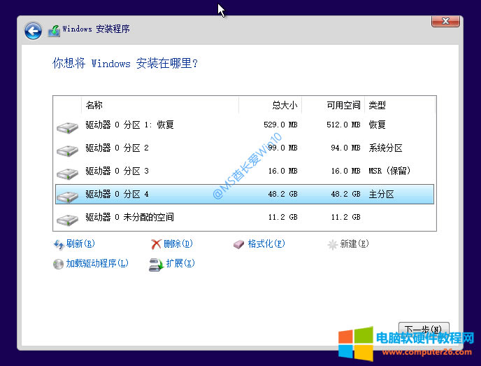Click the CD icon for load driver
This screenshot has height=366, width=481.
pyautogui.click(x=58, y=264)
